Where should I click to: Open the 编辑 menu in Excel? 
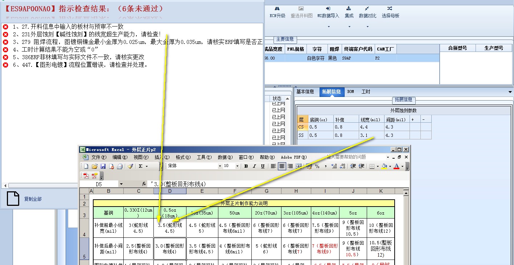pyautogui.click(x=120, y=157)
